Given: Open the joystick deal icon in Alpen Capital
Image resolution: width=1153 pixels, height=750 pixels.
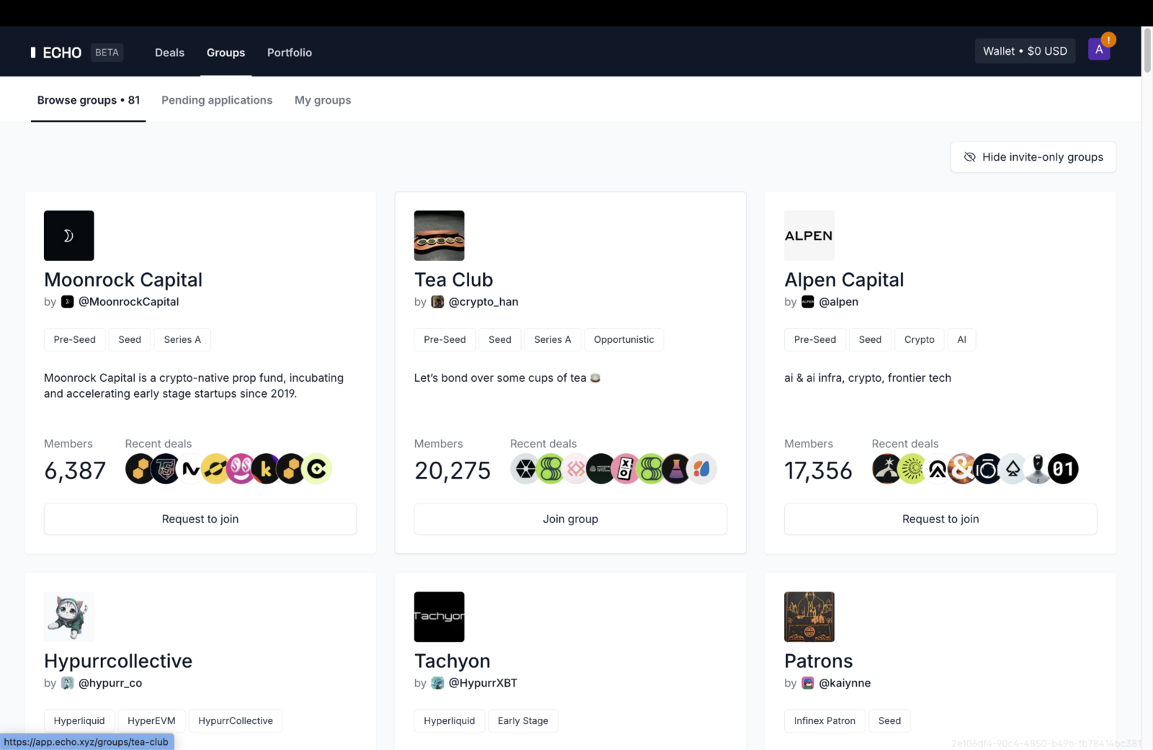Looking at the screenshot, I should (1038, 469).
